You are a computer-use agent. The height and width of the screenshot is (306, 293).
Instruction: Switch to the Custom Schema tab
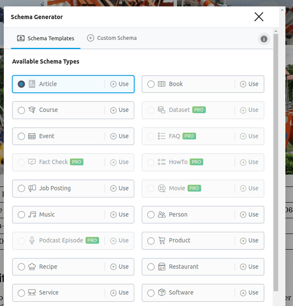(x=112, y=38)
